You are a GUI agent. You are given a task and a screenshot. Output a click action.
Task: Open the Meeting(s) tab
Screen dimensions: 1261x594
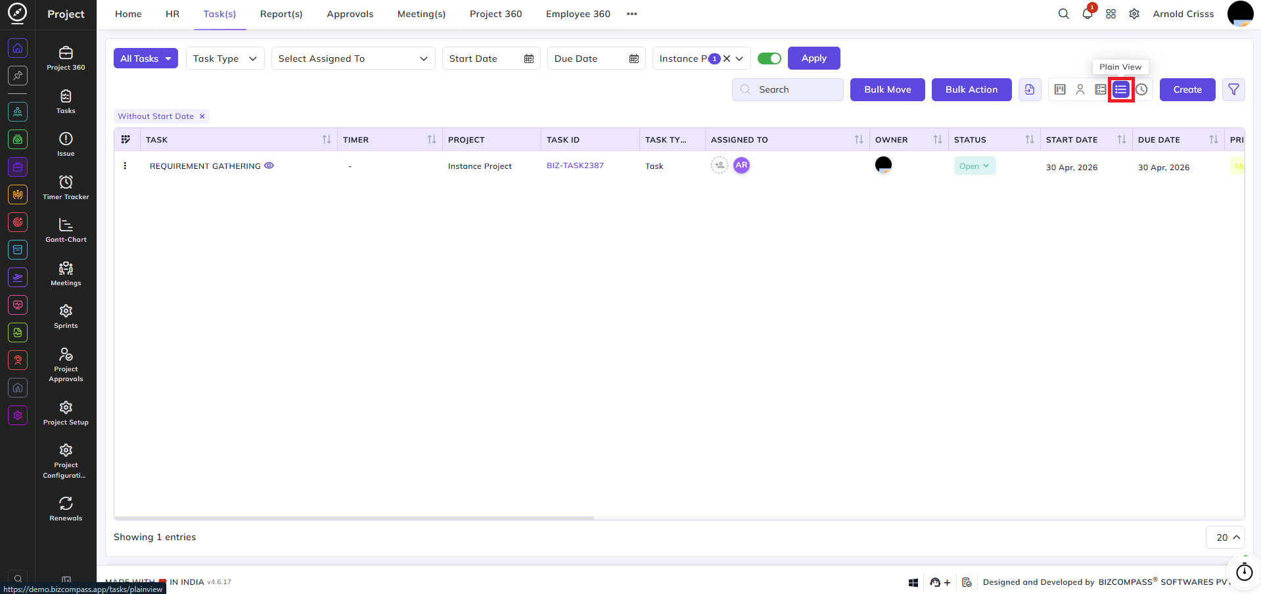(x=421, y=14)
